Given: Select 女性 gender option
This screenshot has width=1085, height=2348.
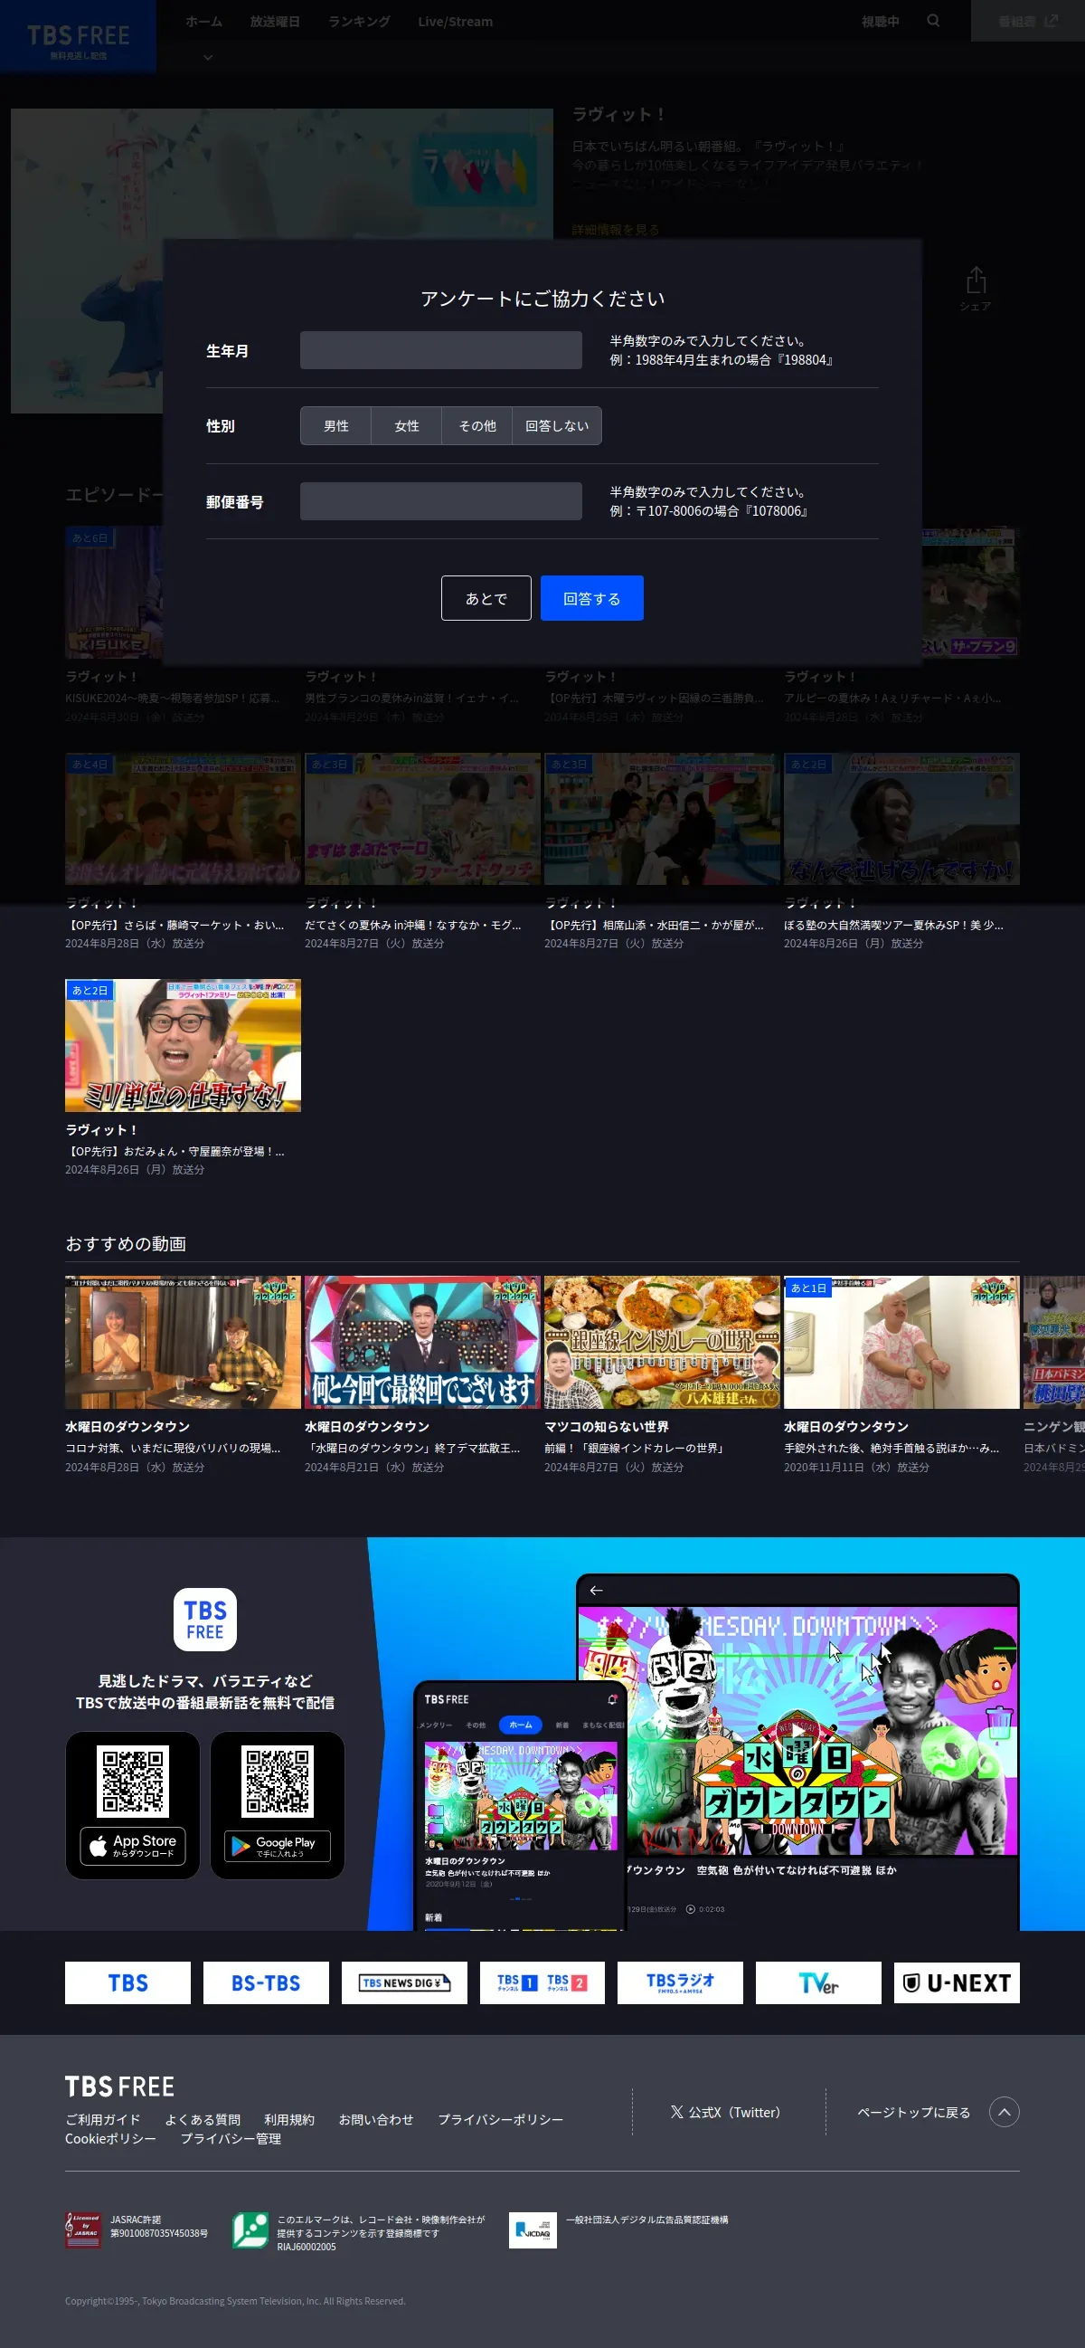Looking at the screenshot, I should click(406, 425).
